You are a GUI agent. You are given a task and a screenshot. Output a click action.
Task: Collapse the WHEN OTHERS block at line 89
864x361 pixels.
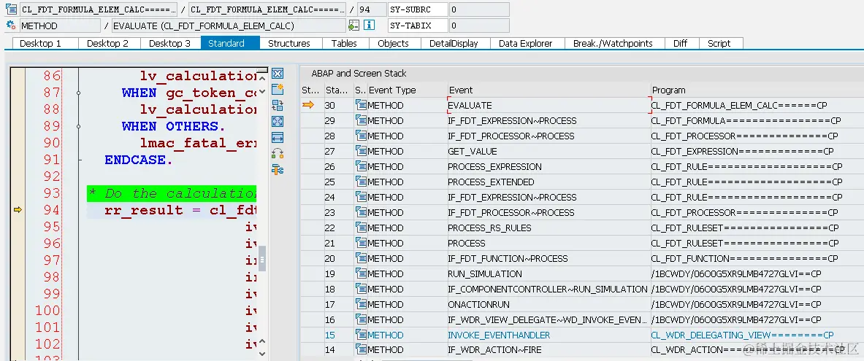coord(79,126)
